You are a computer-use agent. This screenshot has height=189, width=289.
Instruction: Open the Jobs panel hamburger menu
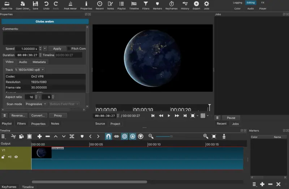click(217, 118)
